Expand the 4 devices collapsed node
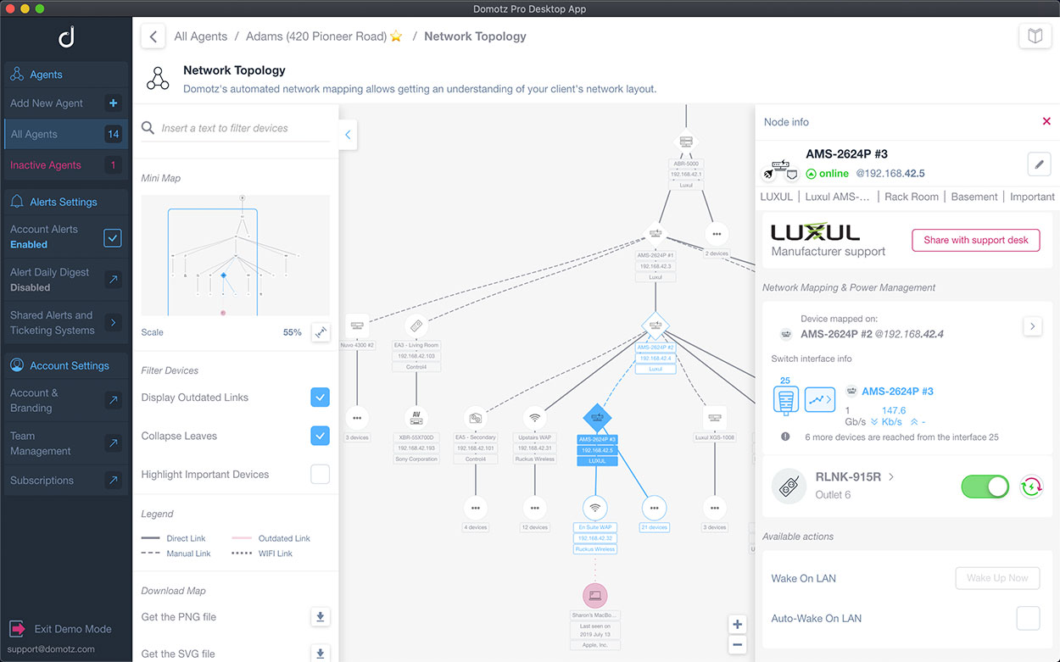Viewport: 1060px width, 662px height. pyautogui.click(x=476, y=509)
